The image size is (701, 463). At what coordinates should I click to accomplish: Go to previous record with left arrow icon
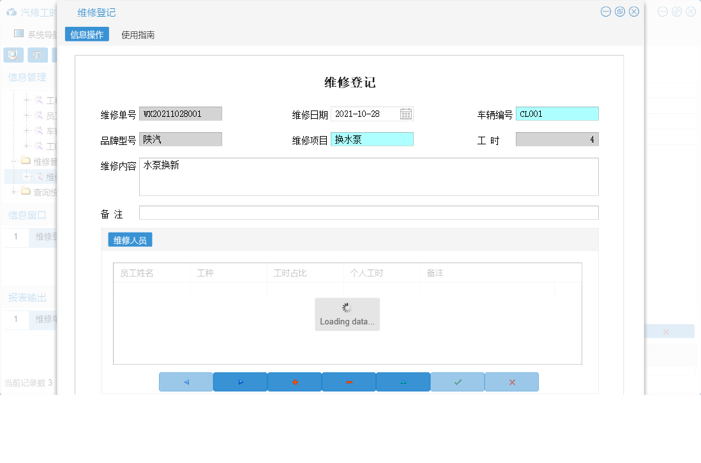pyautogui.click(x=186, y=381)
